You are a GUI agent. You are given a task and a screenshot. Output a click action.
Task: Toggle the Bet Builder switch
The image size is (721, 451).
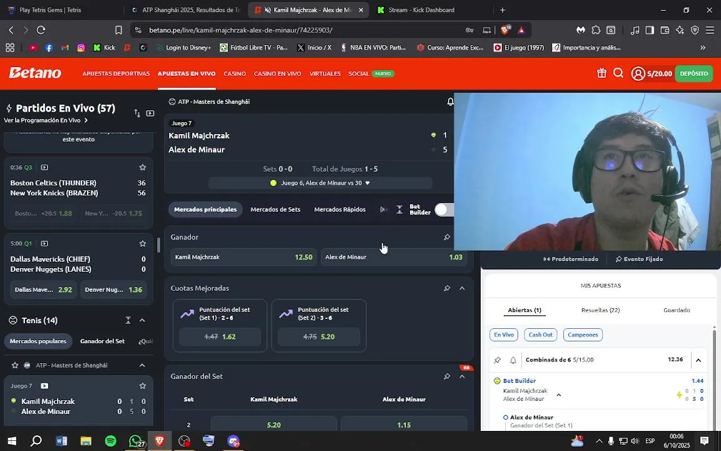click(x=444, y=210)
